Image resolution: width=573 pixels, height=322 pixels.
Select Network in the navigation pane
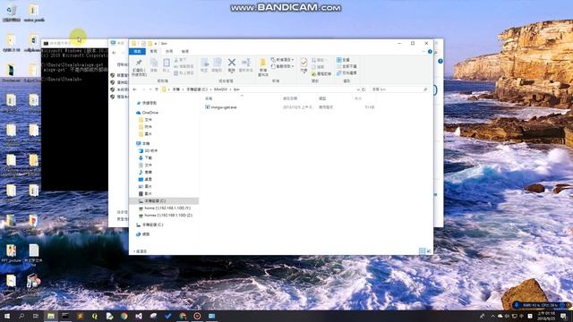click(143, 234)
